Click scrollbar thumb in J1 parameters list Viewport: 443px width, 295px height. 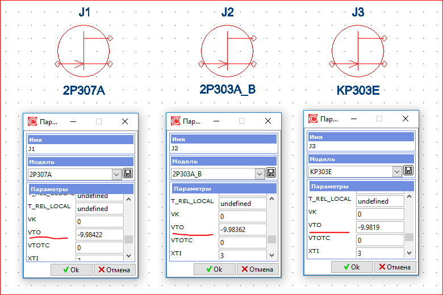(x=129, y=239)
